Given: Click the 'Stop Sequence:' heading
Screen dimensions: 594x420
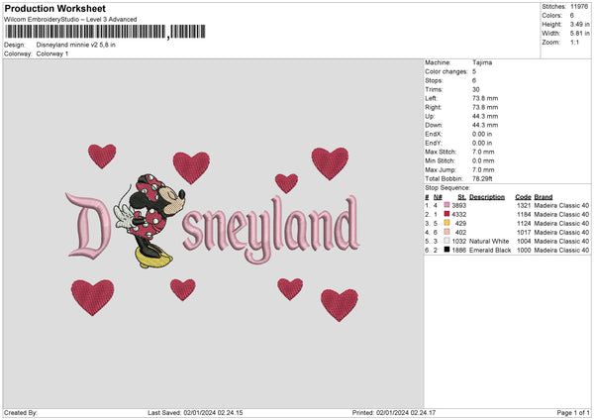Looking at the screenshot, I should click(x=447, y=187).
